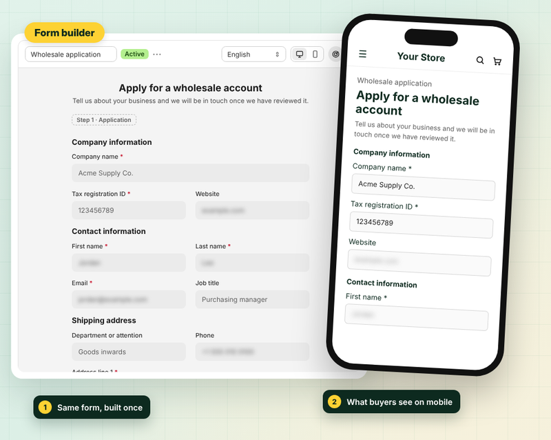Switch to desktop preview mode
Viewport: 551px width, 440px height.
click(x=300, y=54)
